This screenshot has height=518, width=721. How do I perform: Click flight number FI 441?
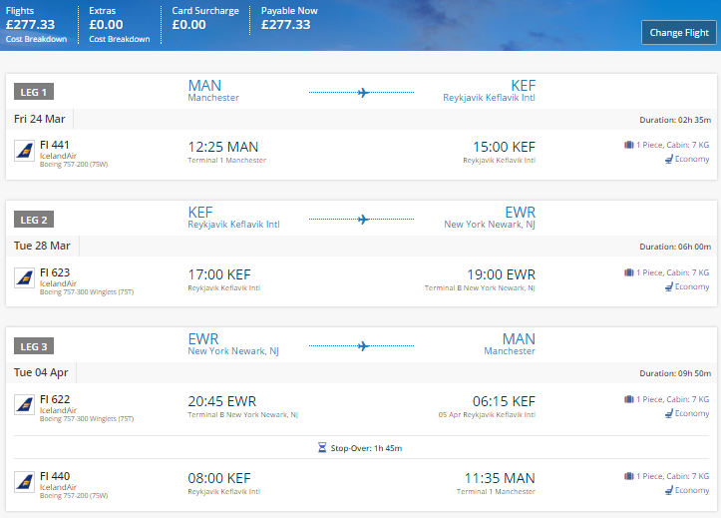pyautogui.click(x=54, y=145)
